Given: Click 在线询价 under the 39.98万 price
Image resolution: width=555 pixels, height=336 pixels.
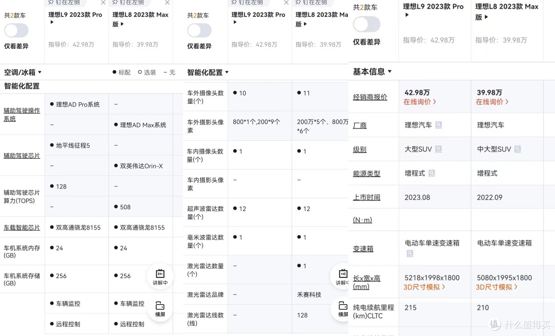Looking at the screenshot, I should click(x=492, y=102).
